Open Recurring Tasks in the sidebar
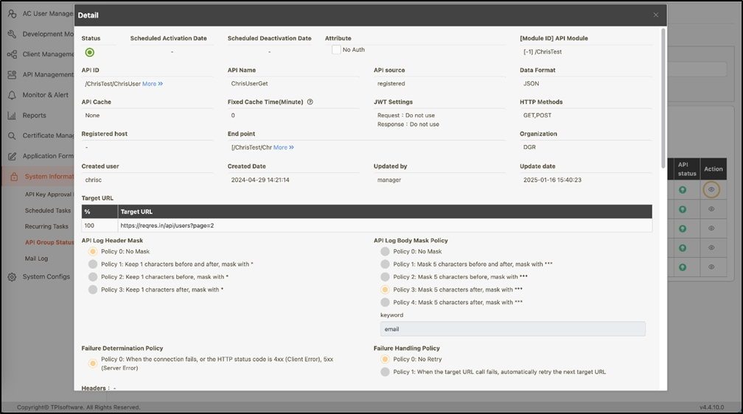The width and height of the screenshot is (743, 414). click(46, 227)
